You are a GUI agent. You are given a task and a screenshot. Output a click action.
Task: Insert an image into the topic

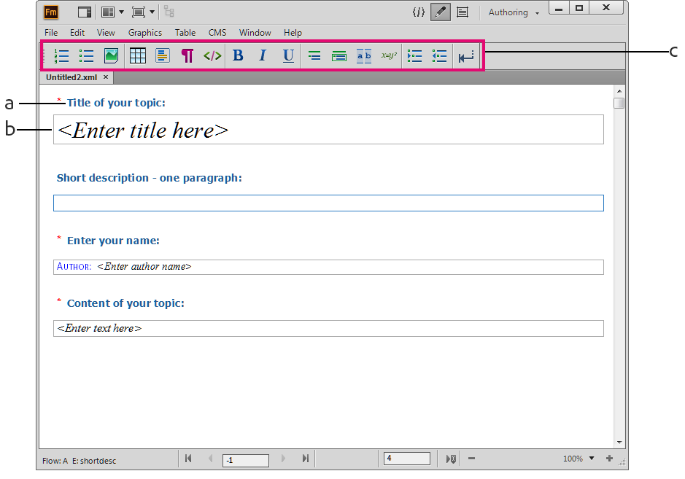[x=112, y=55]
